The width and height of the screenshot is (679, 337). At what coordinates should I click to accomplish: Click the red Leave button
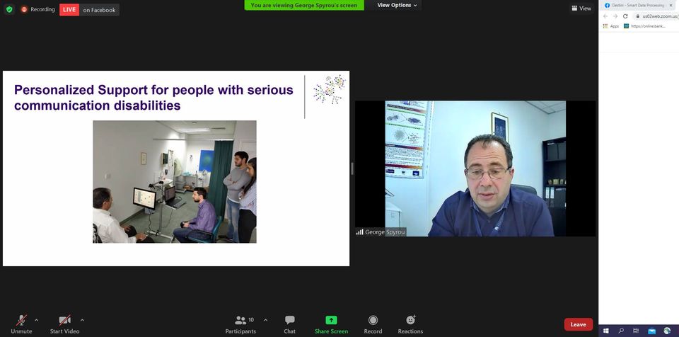[578, 324]
